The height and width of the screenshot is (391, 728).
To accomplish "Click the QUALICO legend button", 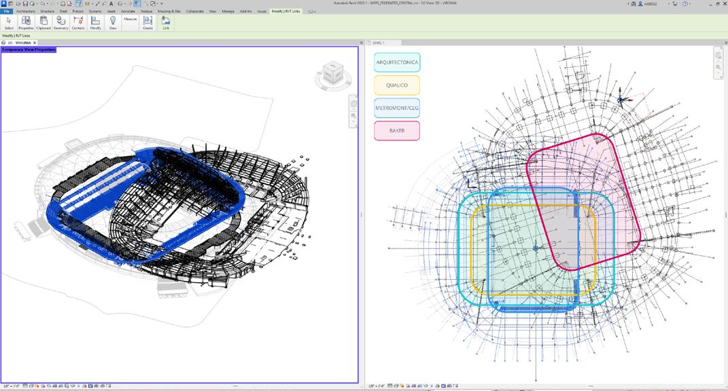I will tap(397, 85).
